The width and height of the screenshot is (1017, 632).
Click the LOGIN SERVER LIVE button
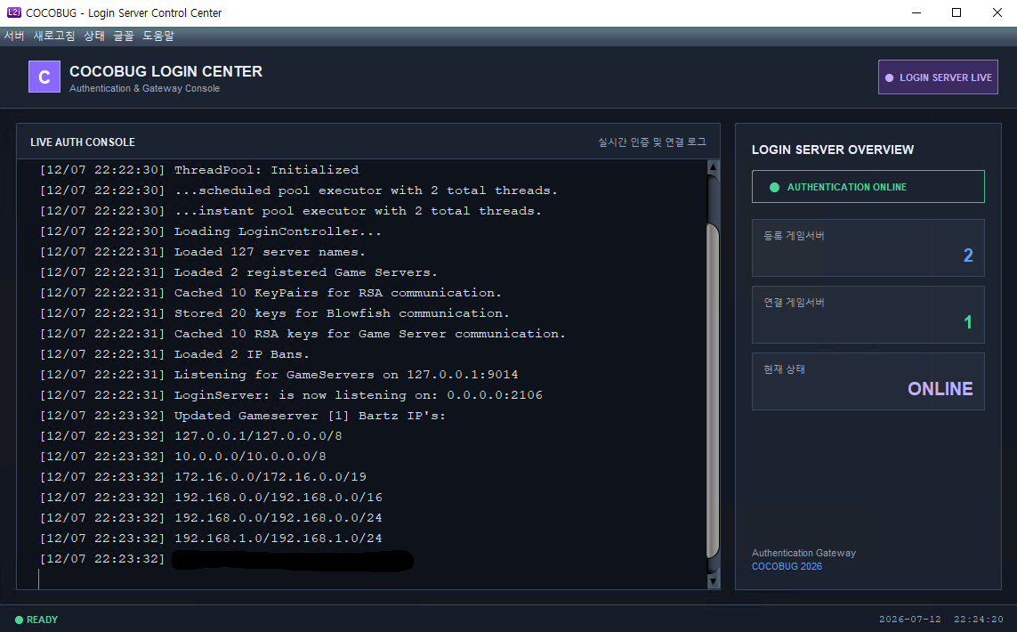click(x=938, y=77)
